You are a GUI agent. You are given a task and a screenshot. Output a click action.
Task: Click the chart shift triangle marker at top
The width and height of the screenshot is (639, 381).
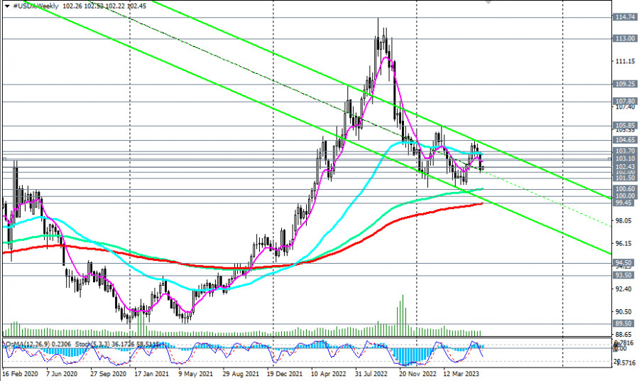pyautogui.click(x=488, y=2)
